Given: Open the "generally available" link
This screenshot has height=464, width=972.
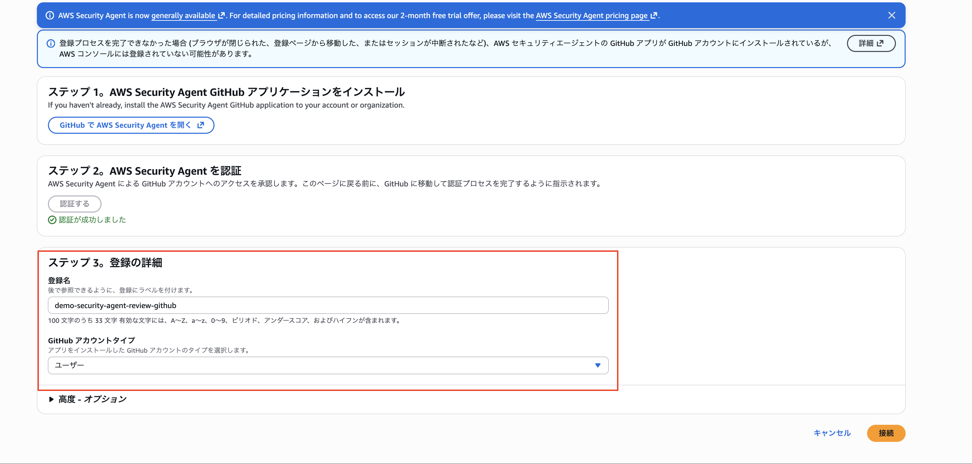Looking at the screenshot, I should click(x=183, y=15).
